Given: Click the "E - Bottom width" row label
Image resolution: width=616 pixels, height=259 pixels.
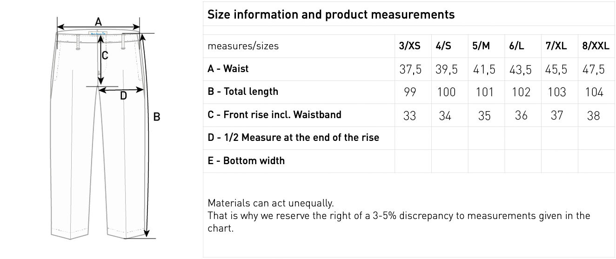Looking at the screenshot, I should (246, 161).
